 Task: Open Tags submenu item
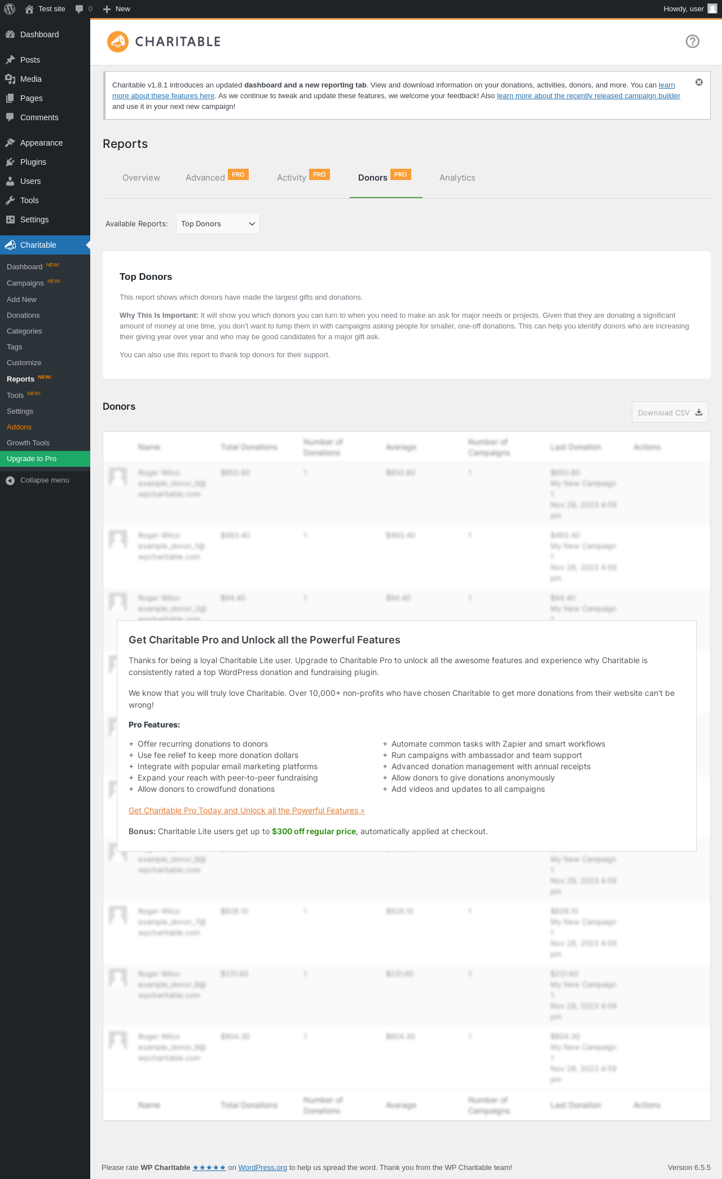point(45,347)
